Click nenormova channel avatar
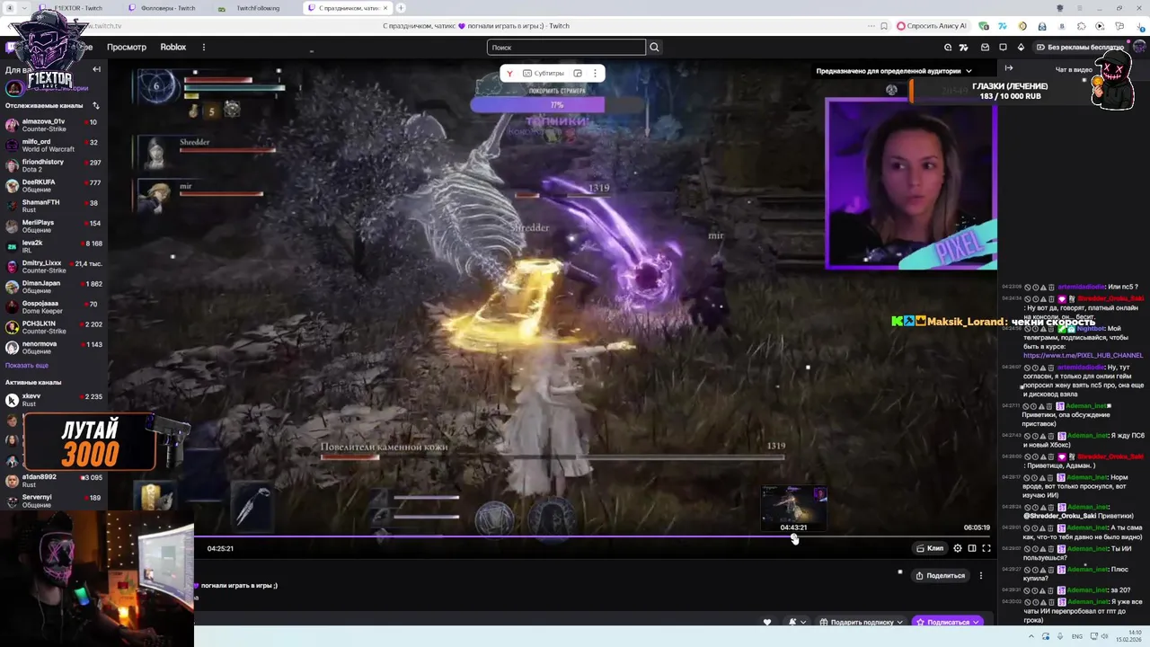 [x=12, y=348]
